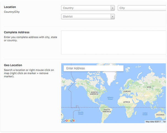Click North America label on the map
The width and height of the screenshot is (167, 133).
[94, 93]
